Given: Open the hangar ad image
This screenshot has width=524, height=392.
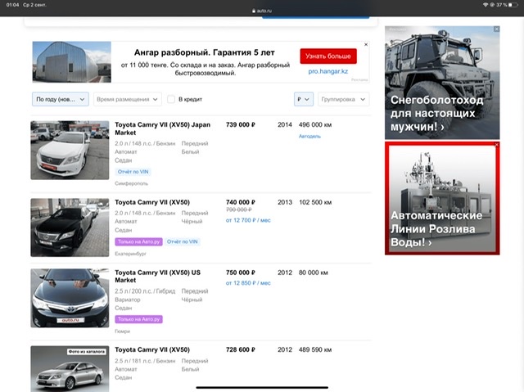Looking at the screenshot, I should coord(71,62).
